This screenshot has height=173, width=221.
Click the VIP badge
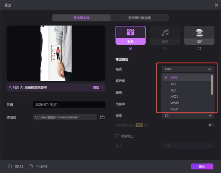pyautogui.click(x=139, y=125)
